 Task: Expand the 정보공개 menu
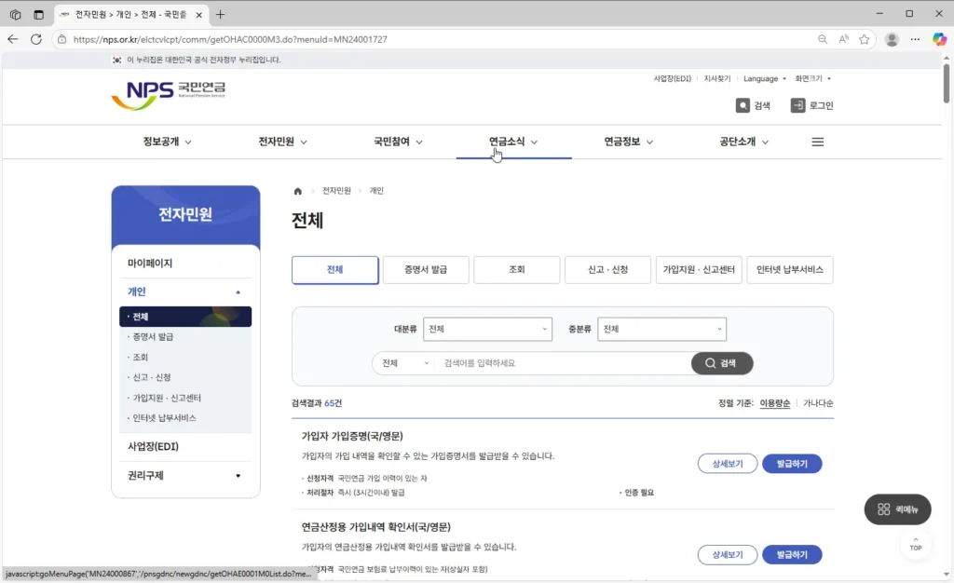pyautogui.click(x=168, y=142)
